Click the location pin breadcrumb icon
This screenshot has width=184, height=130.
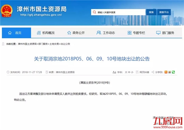[x=3, y=44]
